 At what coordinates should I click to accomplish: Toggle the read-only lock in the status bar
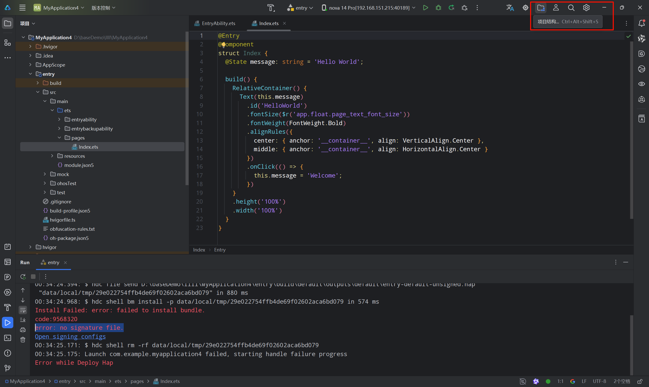pyautogui.click(x=640, y=381)
